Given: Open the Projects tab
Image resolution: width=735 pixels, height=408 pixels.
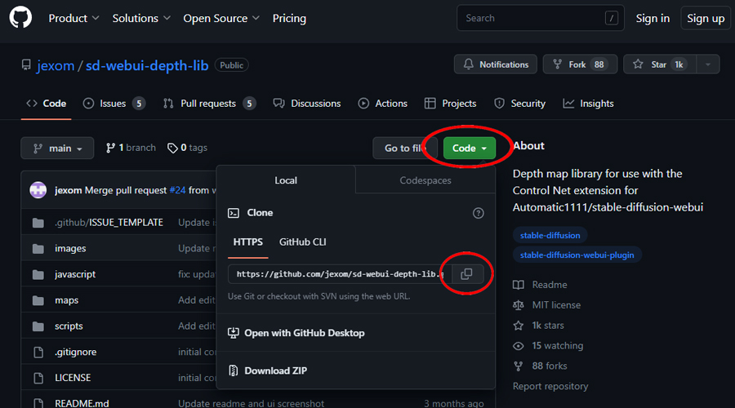Looking at the screenshot, I should point(451,104).
